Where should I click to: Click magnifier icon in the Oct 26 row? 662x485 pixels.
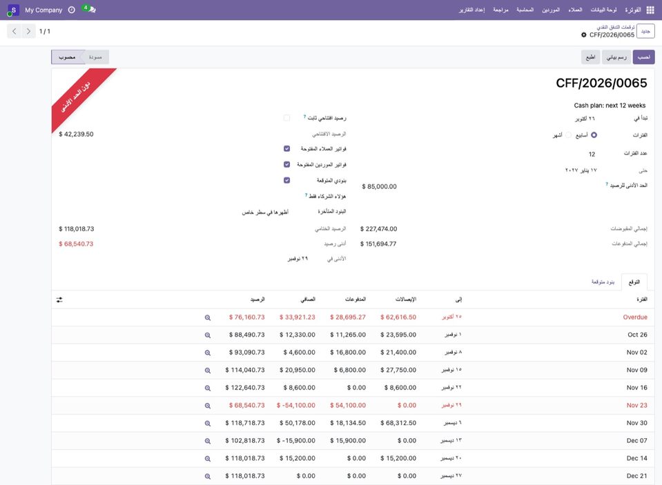click(207, 335)
